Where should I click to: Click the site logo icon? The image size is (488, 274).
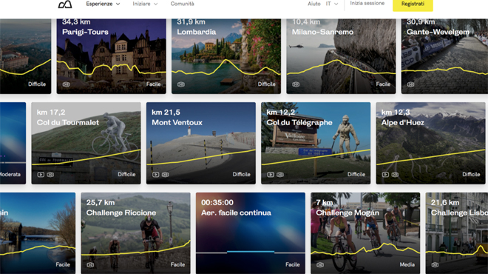pos(65,4)
